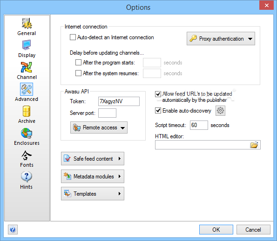Open the Hints options category icon
277x241 pixels.
pos(27,177)
